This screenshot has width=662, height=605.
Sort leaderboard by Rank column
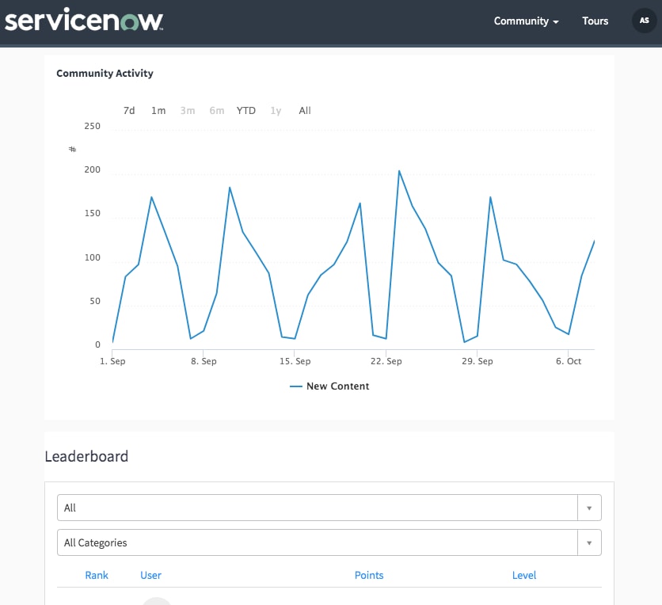(97, 575)
